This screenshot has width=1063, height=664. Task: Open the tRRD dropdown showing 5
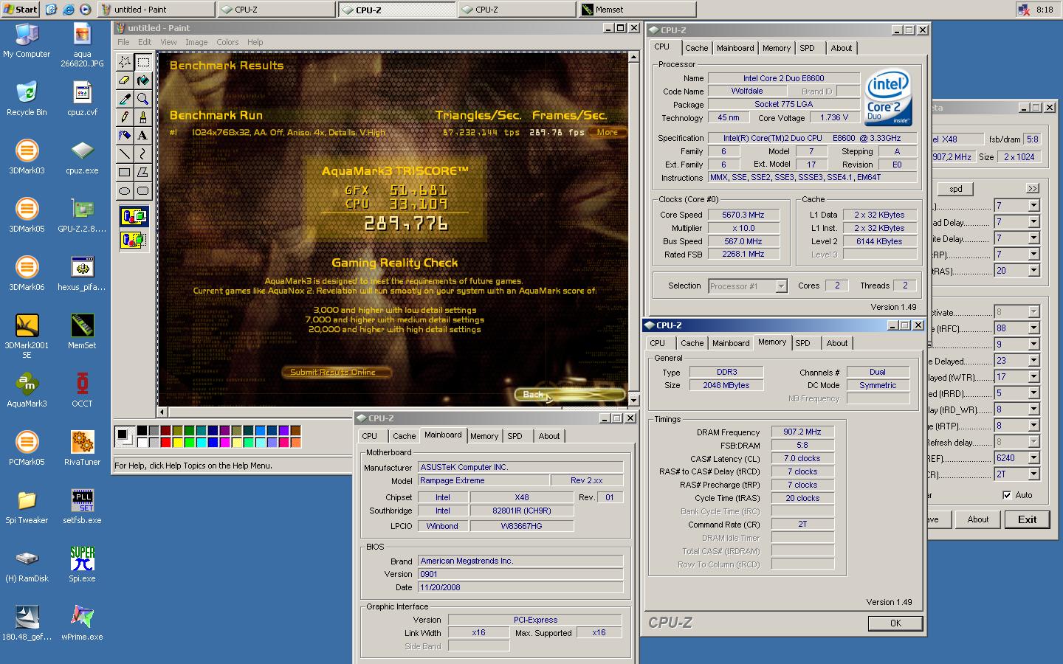[1016, 393]
